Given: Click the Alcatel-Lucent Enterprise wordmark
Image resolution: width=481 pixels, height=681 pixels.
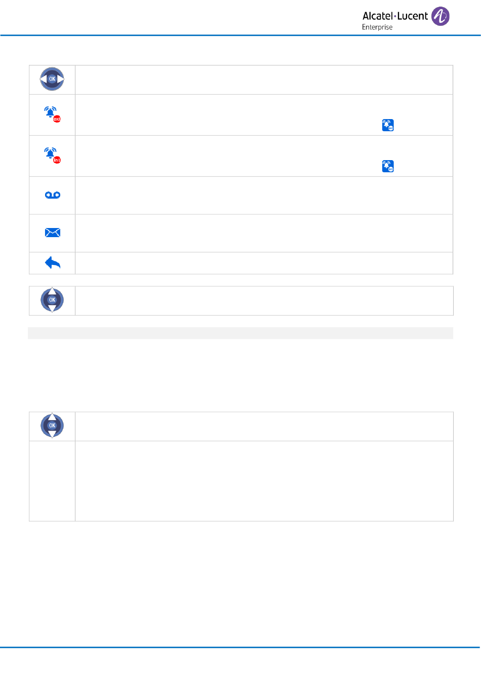Looking at the screenshot, I should pos(395,20).
